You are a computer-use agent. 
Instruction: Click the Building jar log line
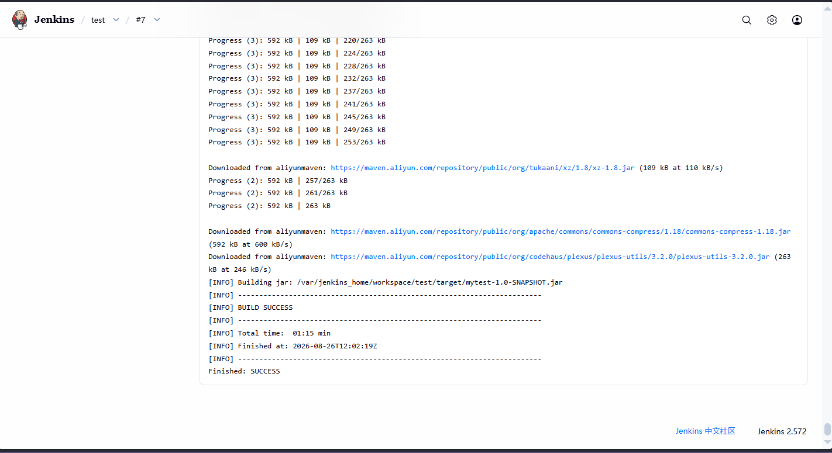386,282
